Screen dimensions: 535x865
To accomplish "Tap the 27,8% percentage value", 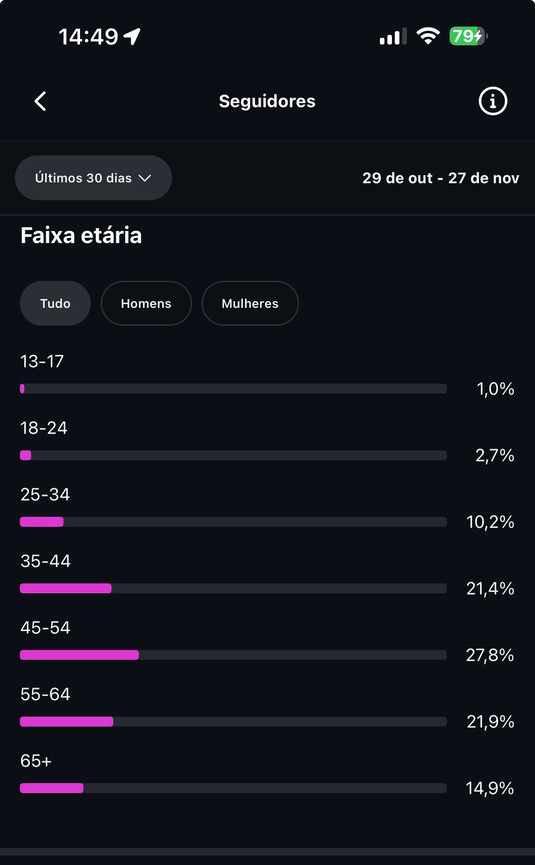I will 490,655.
